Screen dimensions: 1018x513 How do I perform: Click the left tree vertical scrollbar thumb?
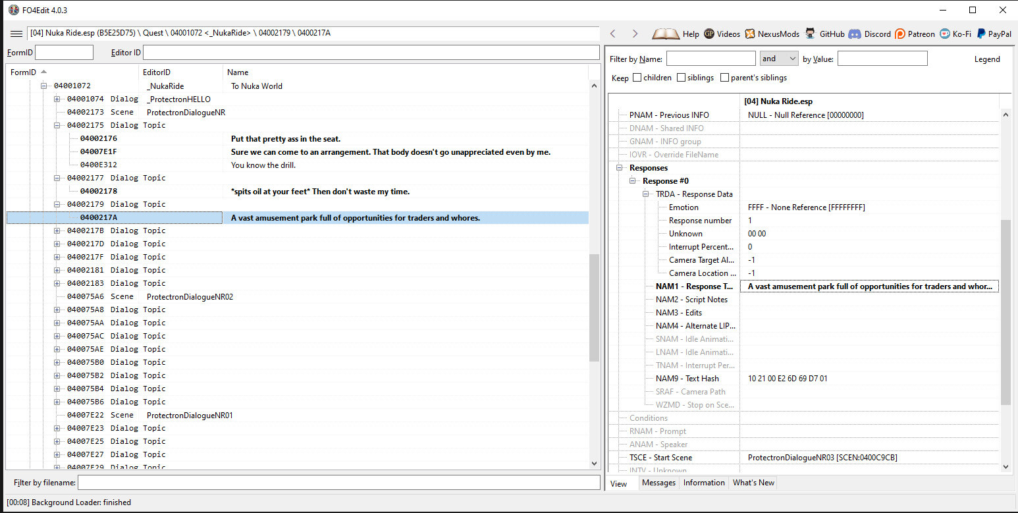(x=595, y=308)
